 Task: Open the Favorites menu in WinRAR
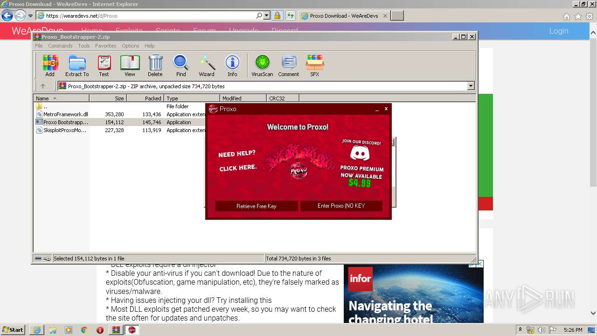[x=106, y=46]
